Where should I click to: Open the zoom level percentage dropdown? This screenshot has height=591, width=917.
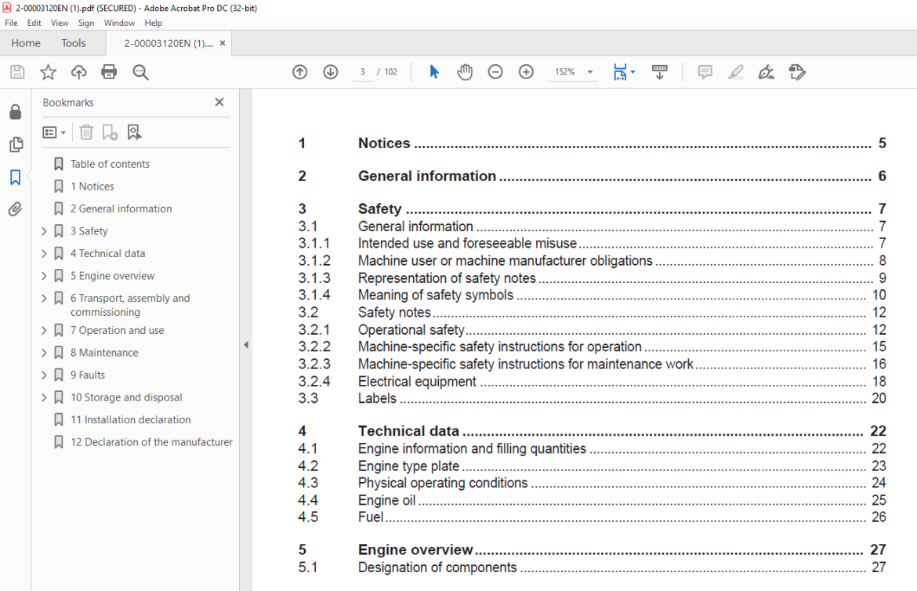click(x=590, y=72)
